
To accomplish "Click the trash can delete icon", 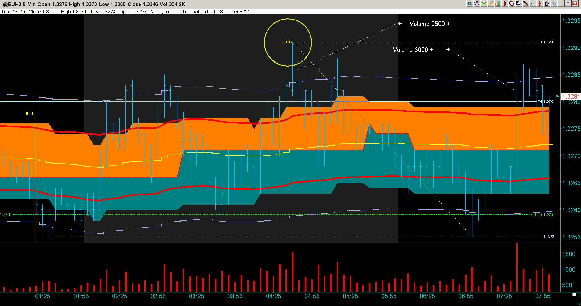I will (x=547, y=3).
